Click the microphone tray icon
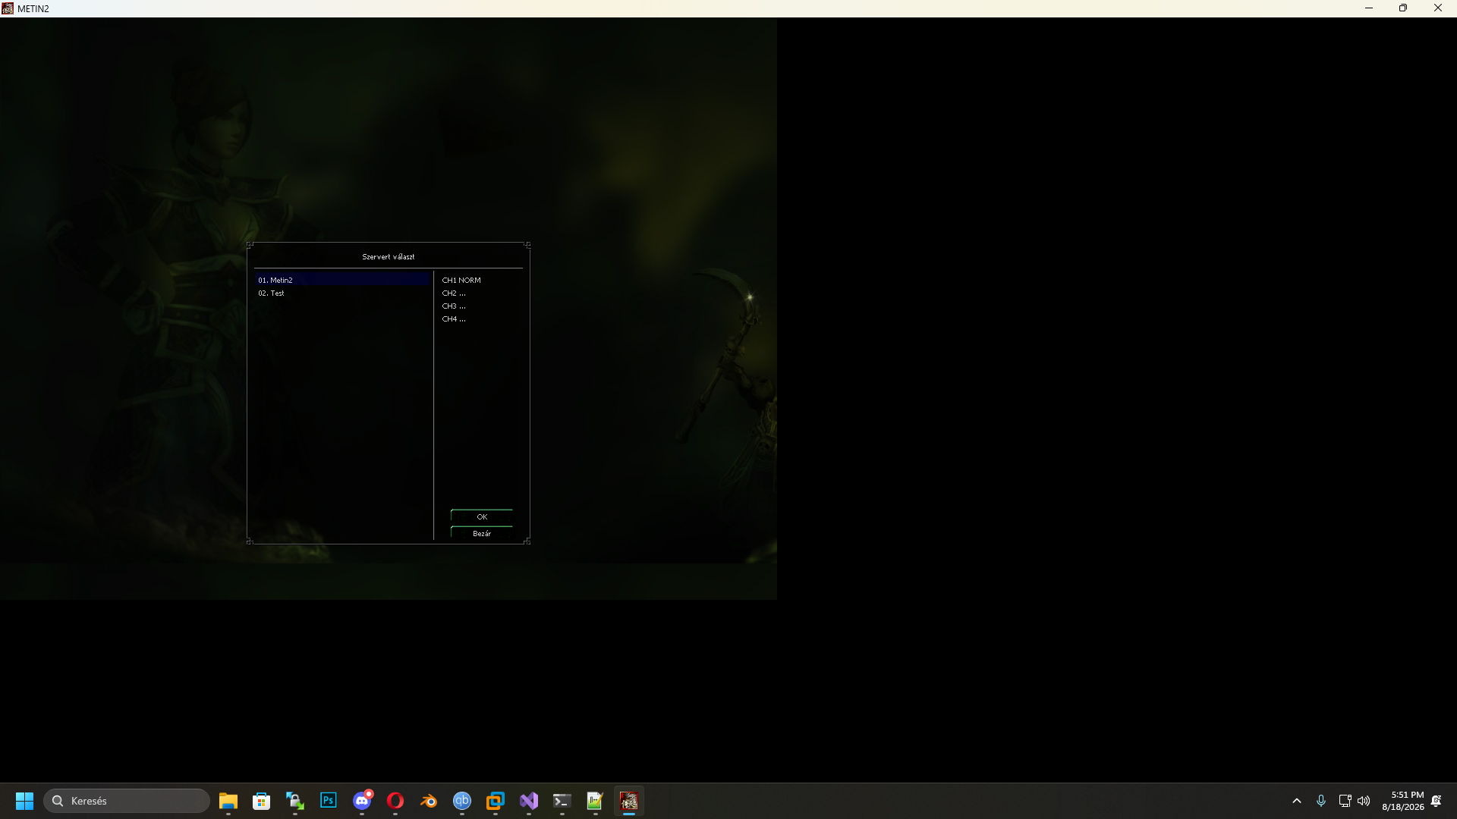Viewport: 1457px width, 819px height. click(x=1321, y=801)
